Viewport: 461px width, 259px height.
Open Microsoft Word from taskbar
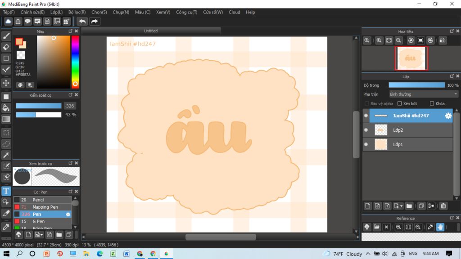[127, 254]
